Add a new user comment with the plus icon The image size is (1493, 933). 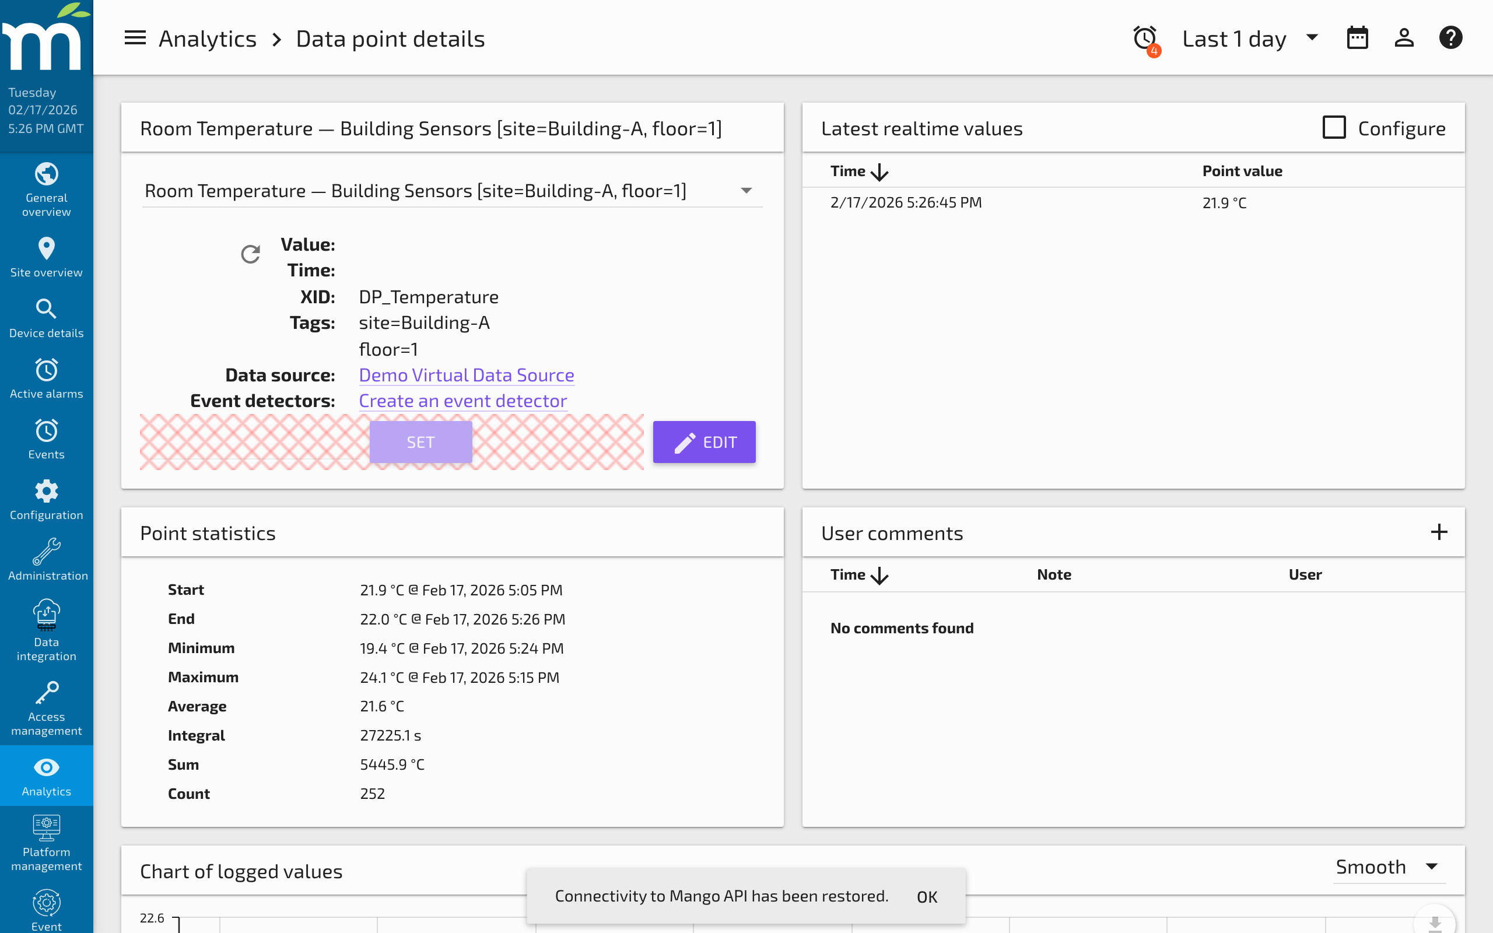click(1441, 531)
